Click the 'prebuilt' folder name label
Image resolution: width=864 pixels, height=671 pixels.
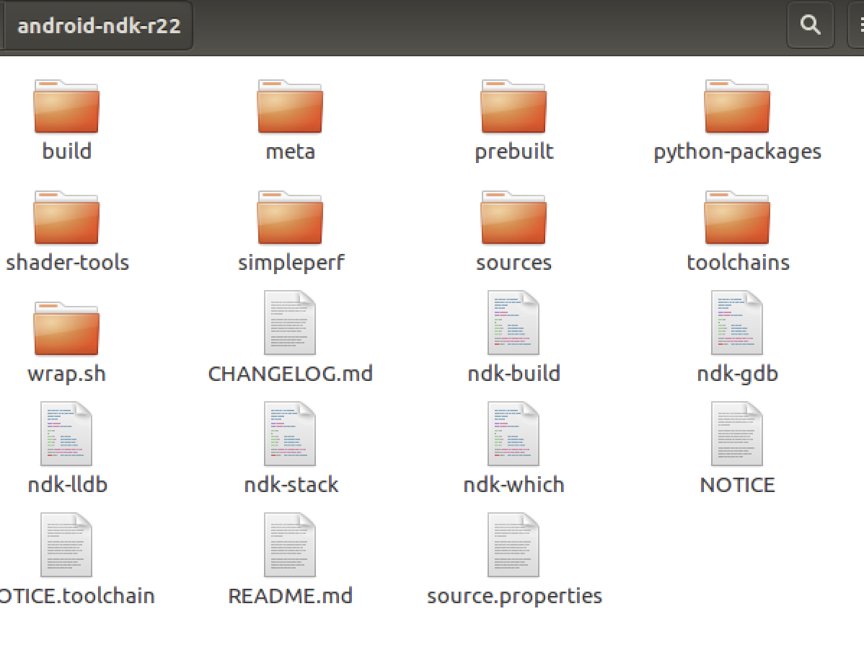(514, 152)
